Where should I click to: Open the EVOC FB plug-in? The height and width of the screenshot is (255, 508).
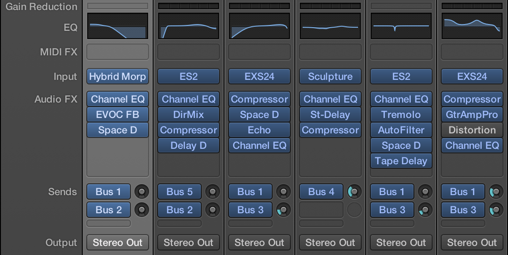point(118,114)
